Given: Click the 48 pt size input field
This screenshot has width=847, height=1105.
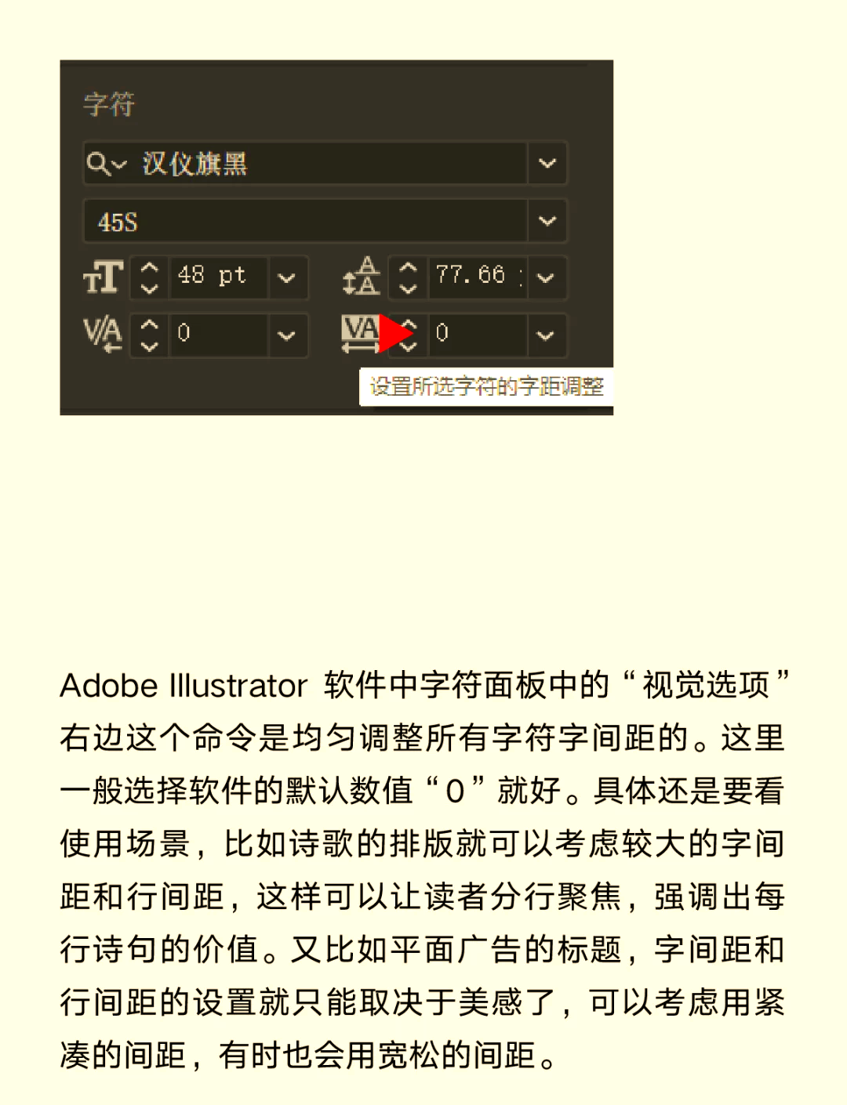Looking at the screenshot, I should pyautogui.click(x=219, y=277).
